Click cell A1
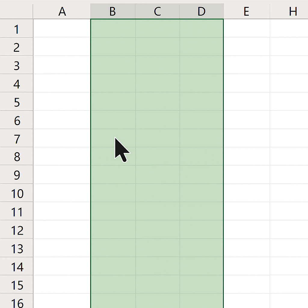The width and height of the screenshot is (308, 308). [62, 28]
